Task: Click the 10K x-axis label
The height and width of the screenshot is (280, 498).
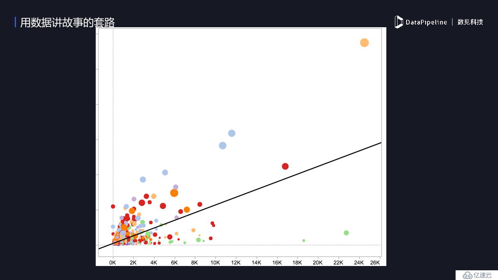Action: tap(216, 263)
